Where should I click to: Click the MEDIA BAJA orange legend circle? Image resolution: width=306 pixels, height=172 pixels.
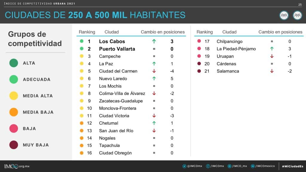click(x=14, y=112)
